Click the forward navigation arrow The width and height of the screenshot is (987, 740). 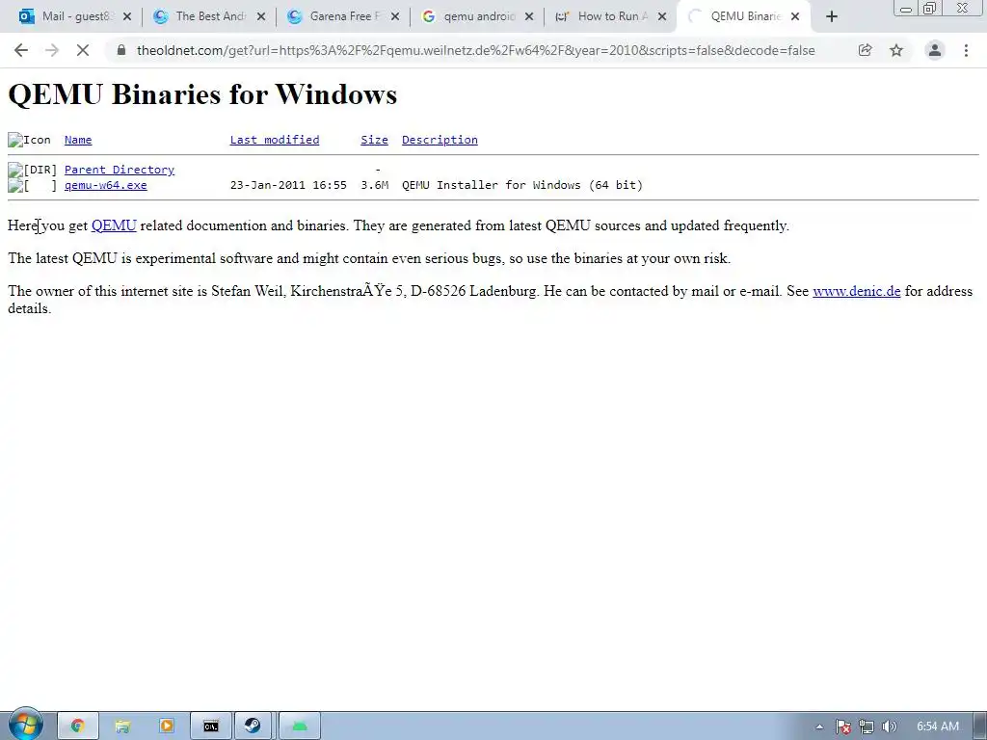coord(52,50)
